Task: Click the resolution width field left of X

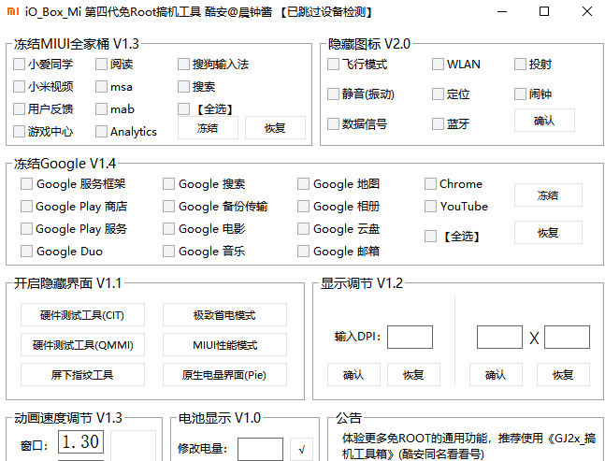Action: click(x=499, y=338)
